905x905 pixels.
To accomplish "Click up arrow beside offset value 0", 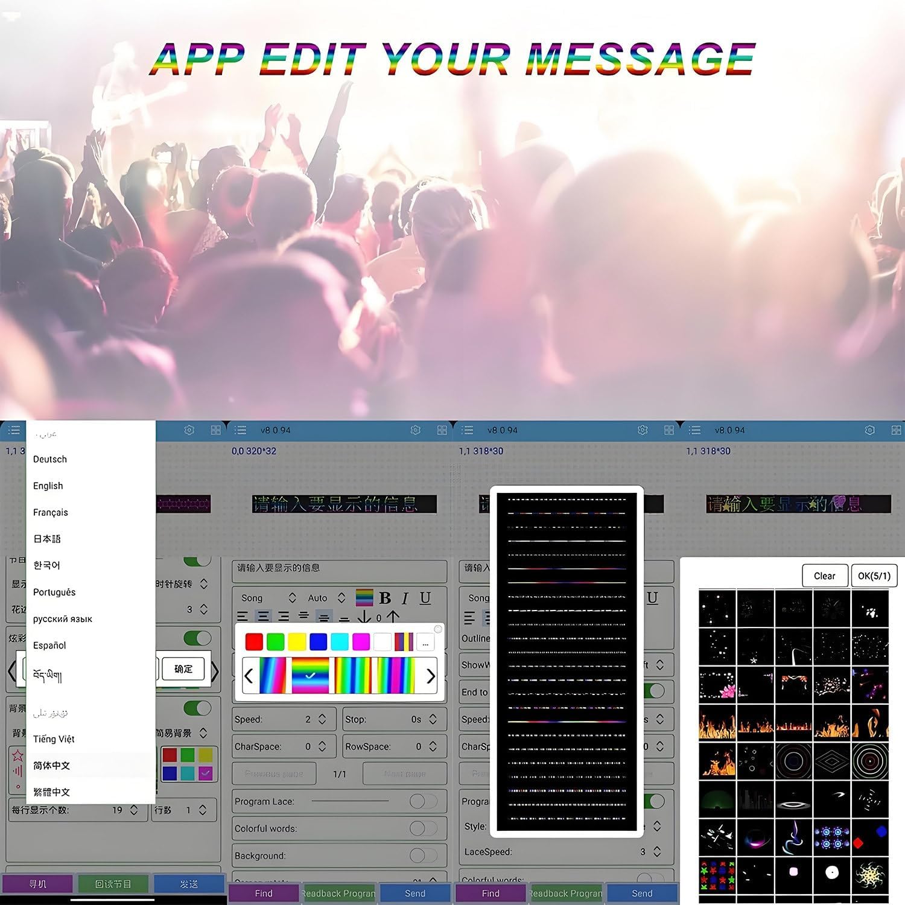I will coord(393,617).
